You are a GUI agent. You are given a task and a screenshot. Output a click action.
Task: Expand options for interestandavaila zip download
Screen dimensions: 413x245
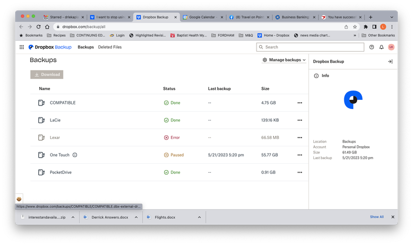(x=73, y=217)
